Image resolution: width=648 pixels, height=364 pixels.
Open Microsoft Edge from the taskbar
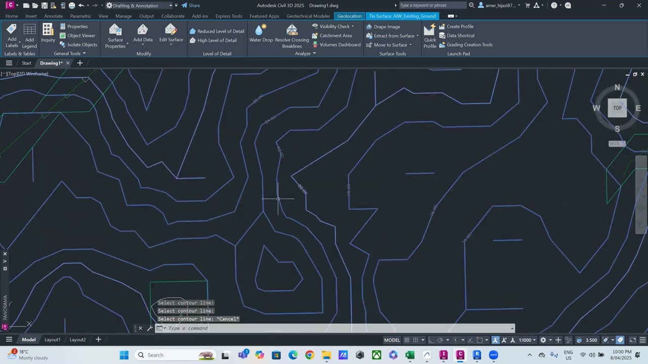click(293, 355)
